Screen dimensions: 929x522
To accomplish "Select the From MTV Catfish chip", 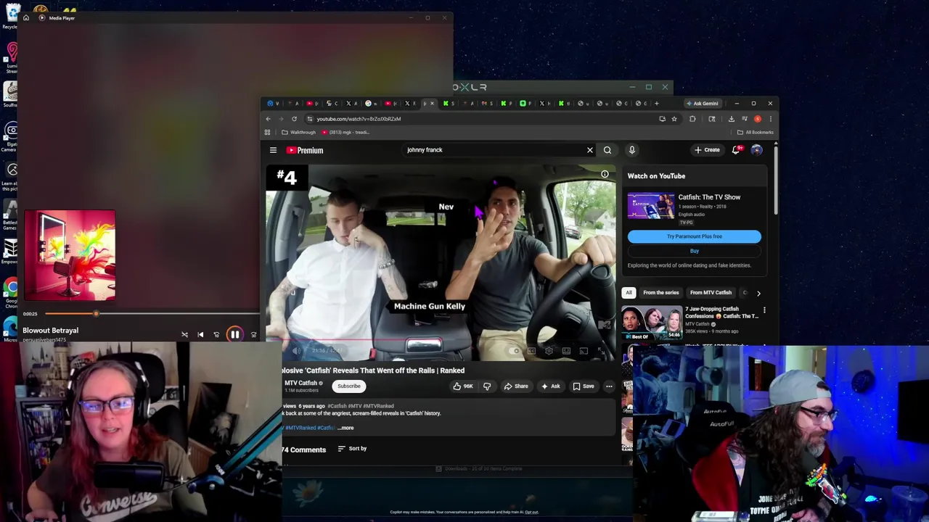I will tap(711, 293).
